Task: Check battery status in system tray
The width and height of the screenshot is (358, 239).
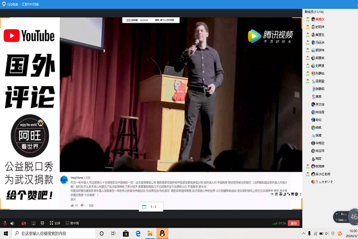Action: coord(321,234)
